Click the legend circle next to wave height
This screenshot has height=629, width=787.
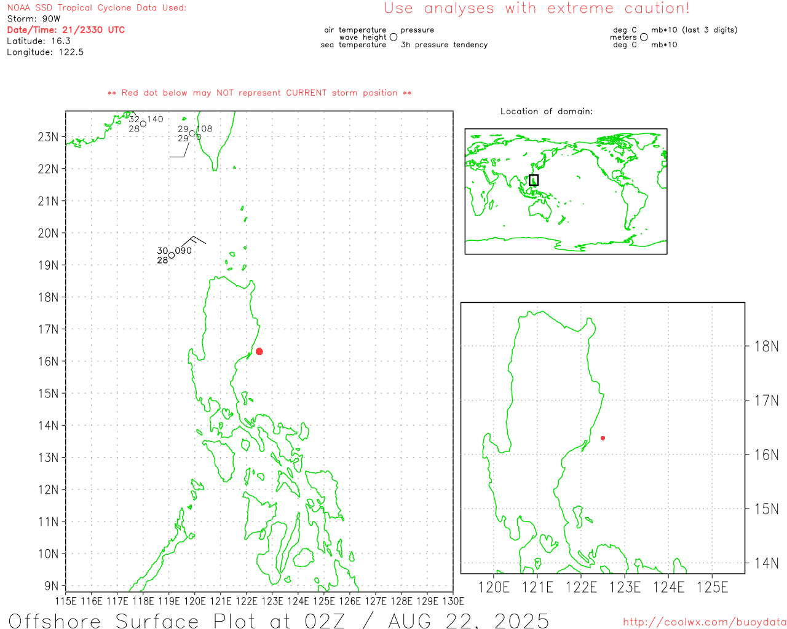393,37
